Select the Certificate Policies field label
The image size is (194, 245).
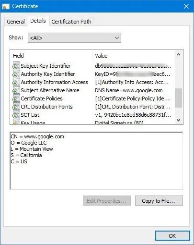click(x=42, y=98)
